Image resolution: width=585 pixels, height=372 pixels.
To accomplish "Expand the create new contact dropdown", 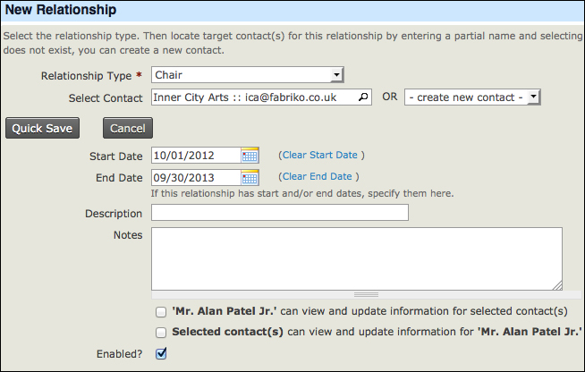I will pos(472,97).
